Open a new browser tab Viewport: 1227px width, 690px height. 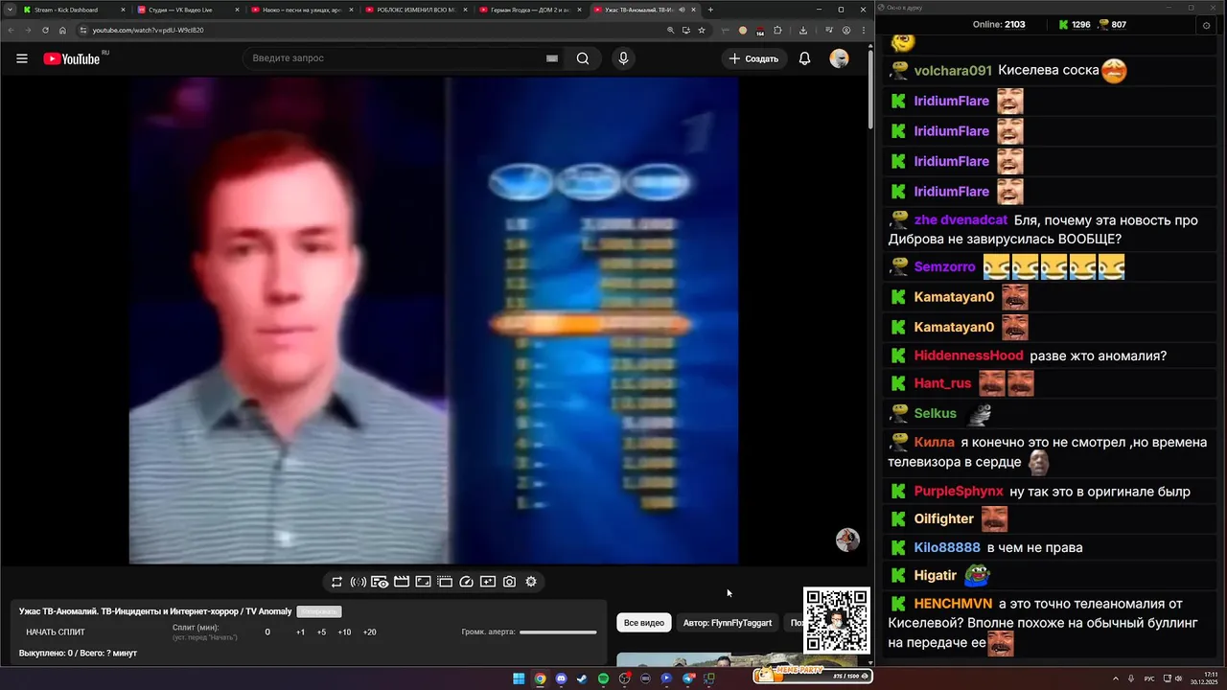click(x=710, y=10)
